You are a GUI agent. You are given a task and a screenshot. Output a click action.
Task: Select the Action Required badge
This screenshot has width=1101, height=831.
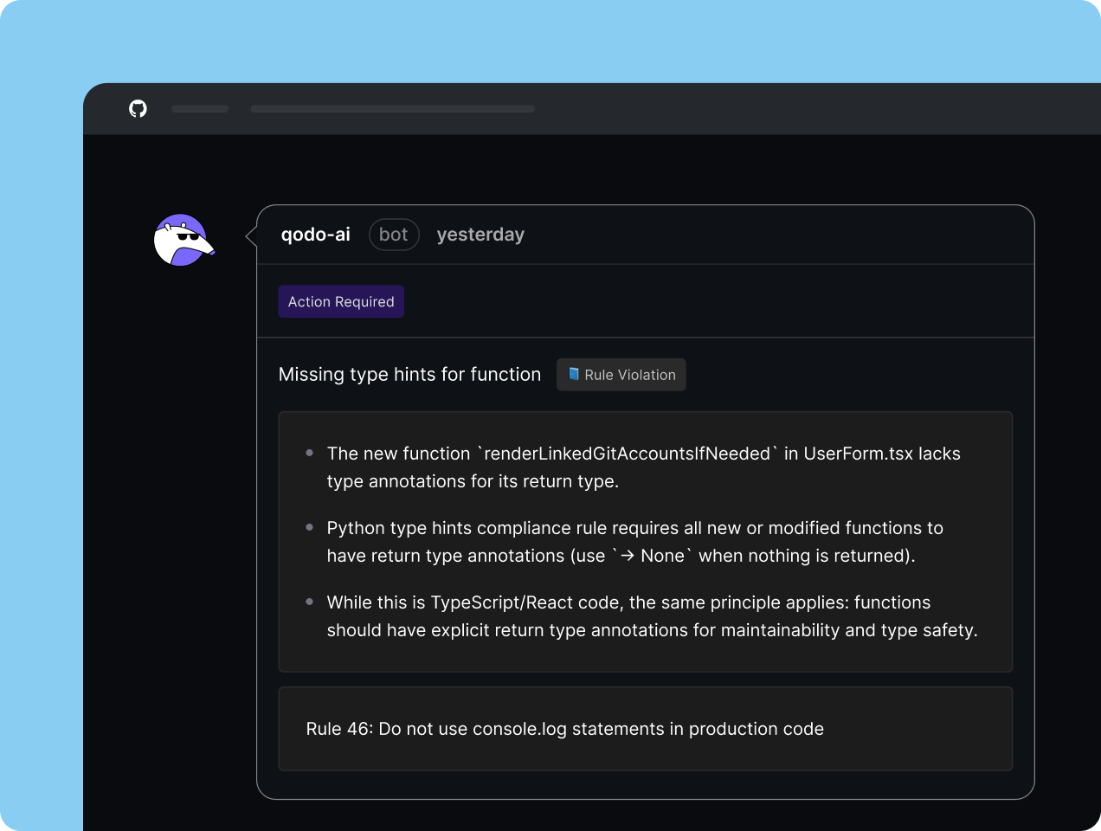coord(341,301)
